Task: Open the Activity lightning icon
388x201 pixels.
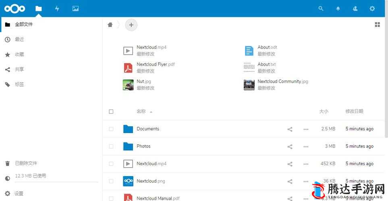Action: pos(57,8)
